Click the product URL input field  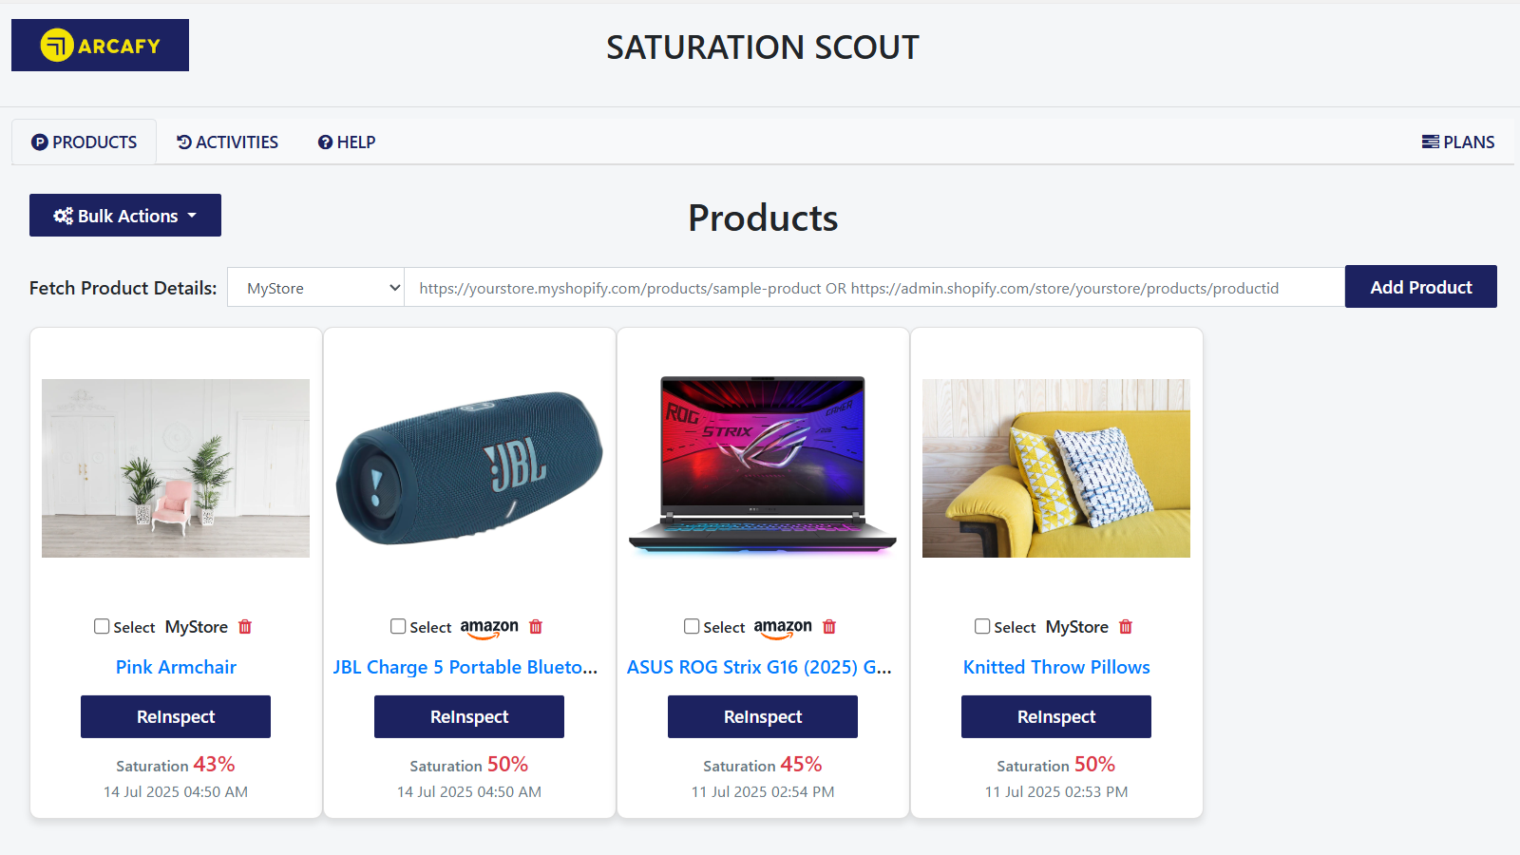[874, 287]
